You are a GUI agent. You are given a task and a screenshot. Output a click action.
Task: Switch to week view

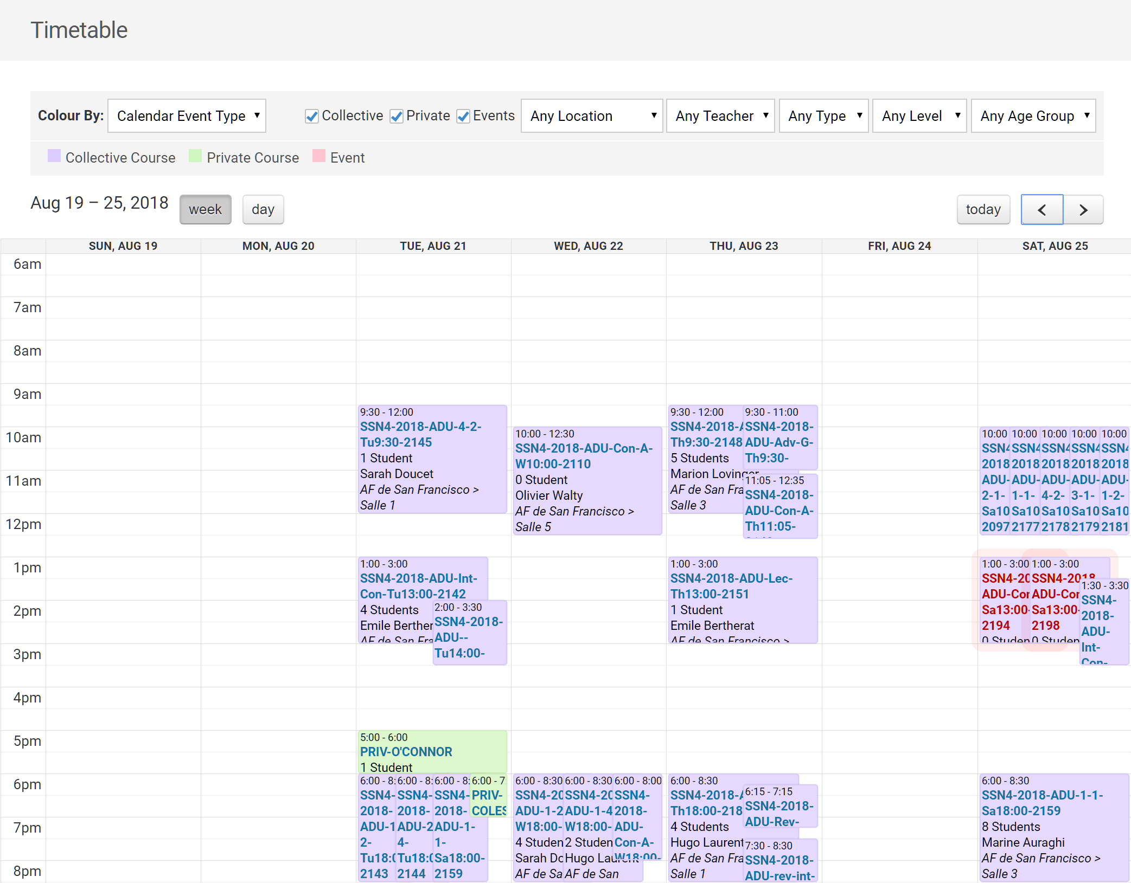(205, 210)
